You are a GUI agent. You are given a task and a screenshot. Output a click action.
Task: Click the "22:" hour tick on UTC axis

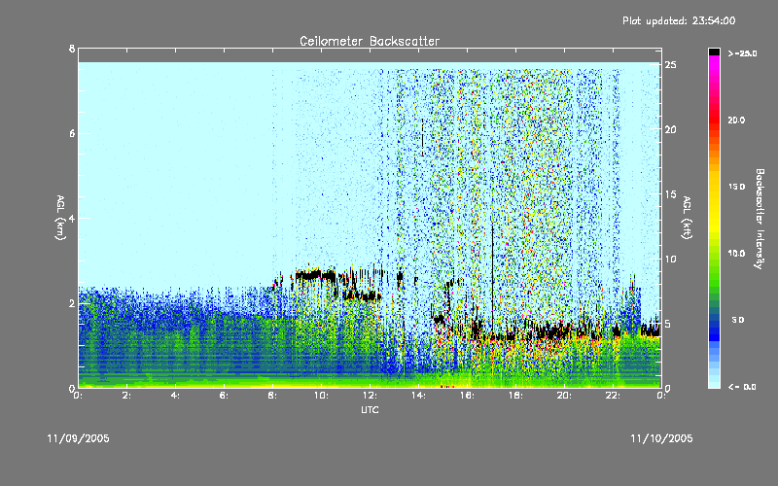coord(614,396)
